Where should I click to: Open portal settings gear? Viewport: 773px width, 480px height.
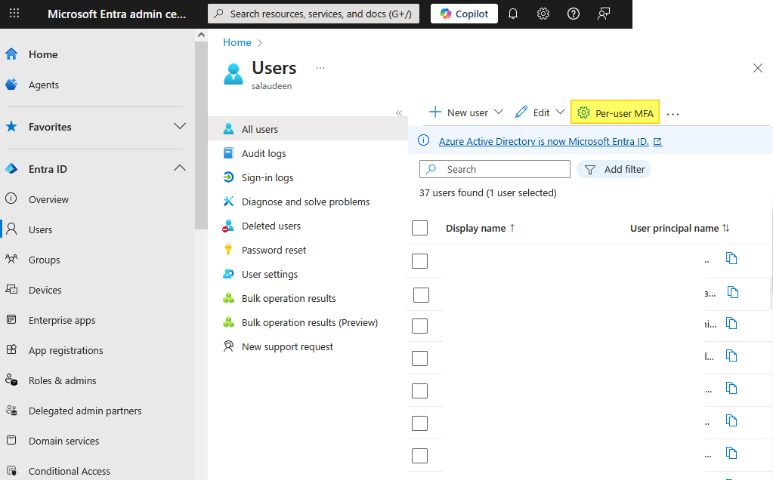click(543, 14)
